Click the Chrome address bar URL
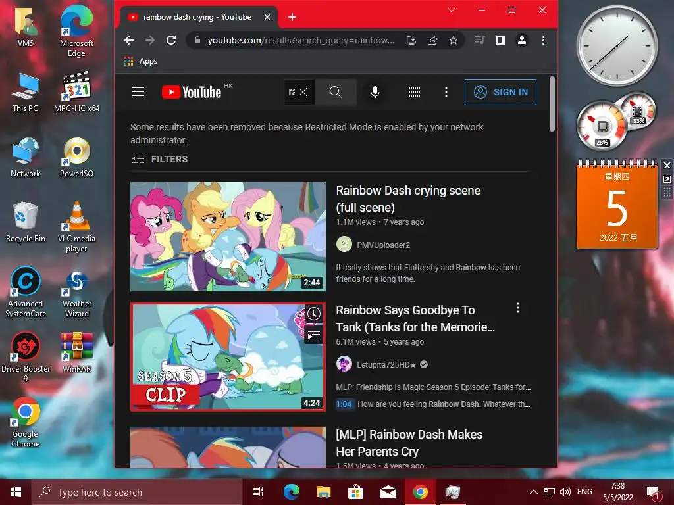Image resolution: width=674 pixels, height=505 pixels. 300,40
